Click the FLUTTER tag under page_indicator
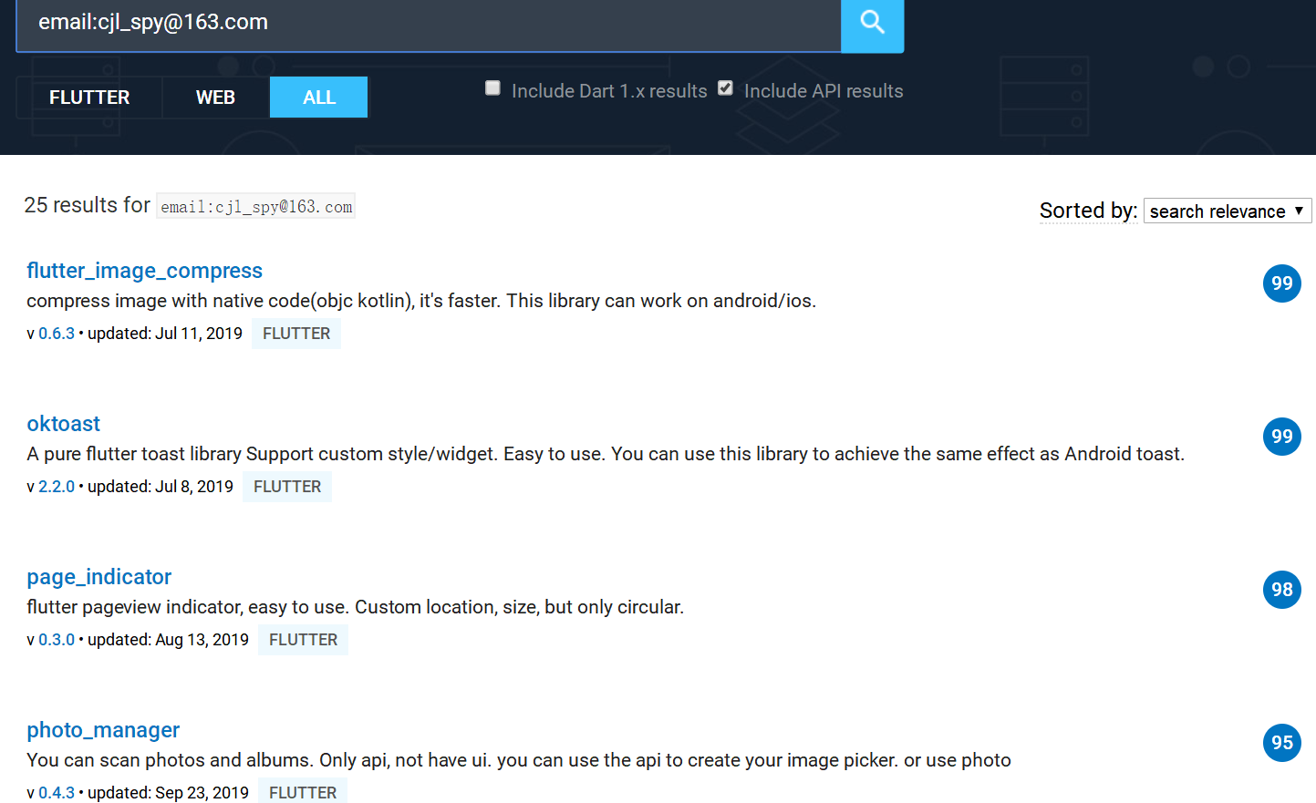The image size is (1316, 803). click(x=303, y=640)
